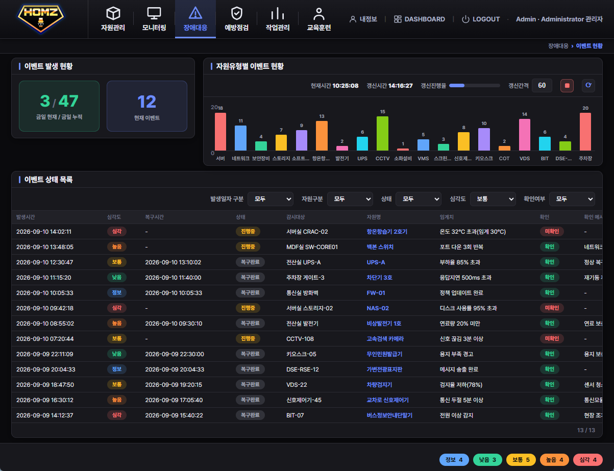This screenshot has height=471, width=614.
Task: Select the 장애대응 tab in top navigation
Action: [195, 19]
